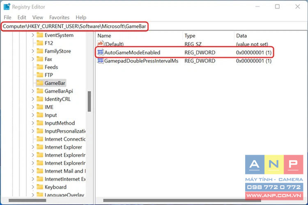308x205 pixels.
Task: Click the F12 folder icon
Action: (x=40, y=43)
